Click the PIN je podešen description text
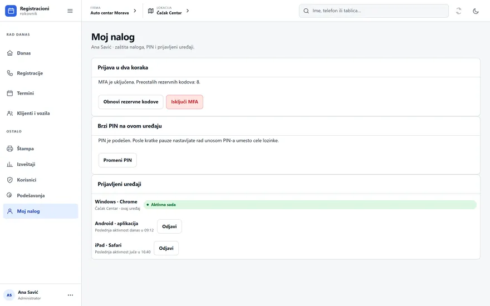This screenshot has width=490, height=306. (188, 141)
